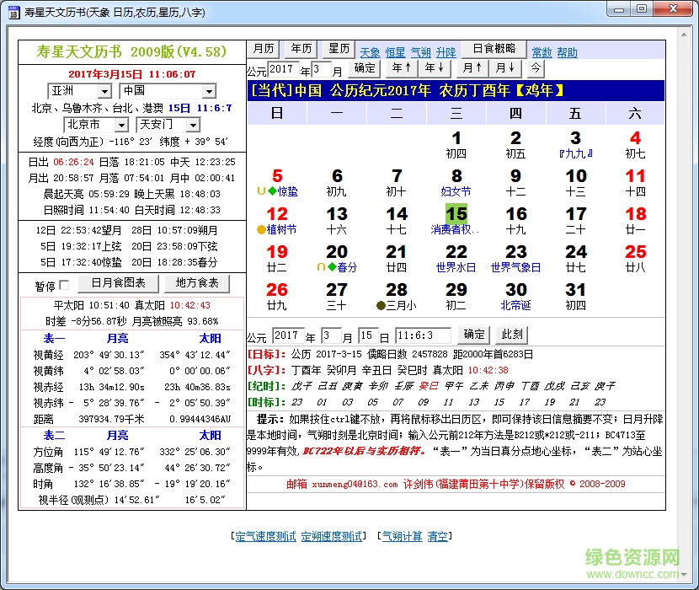This screenshot has height=590, width=699.
Task: Click the green diamond marker beside 春分
Action: 331,267
